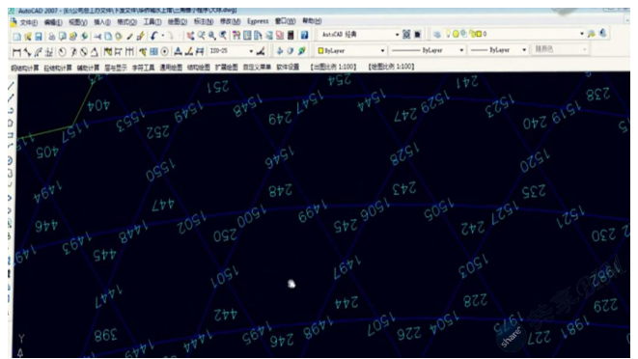Open the QuickCalc calculator icon
This screenshot has width=638, height=359.
click(291, 36)
